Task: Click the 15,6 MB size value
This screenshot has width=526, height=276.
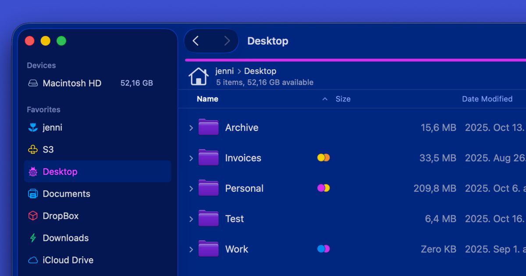Action: (438, 127)
